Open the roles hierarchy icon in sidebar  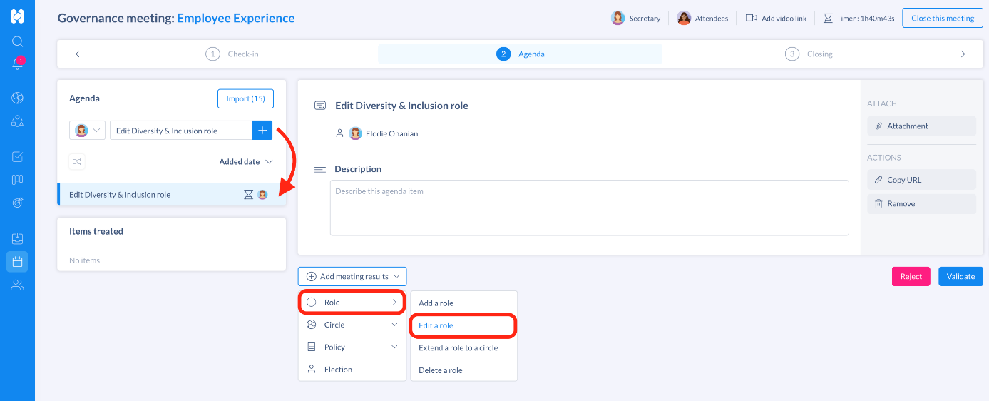point(17,121)
